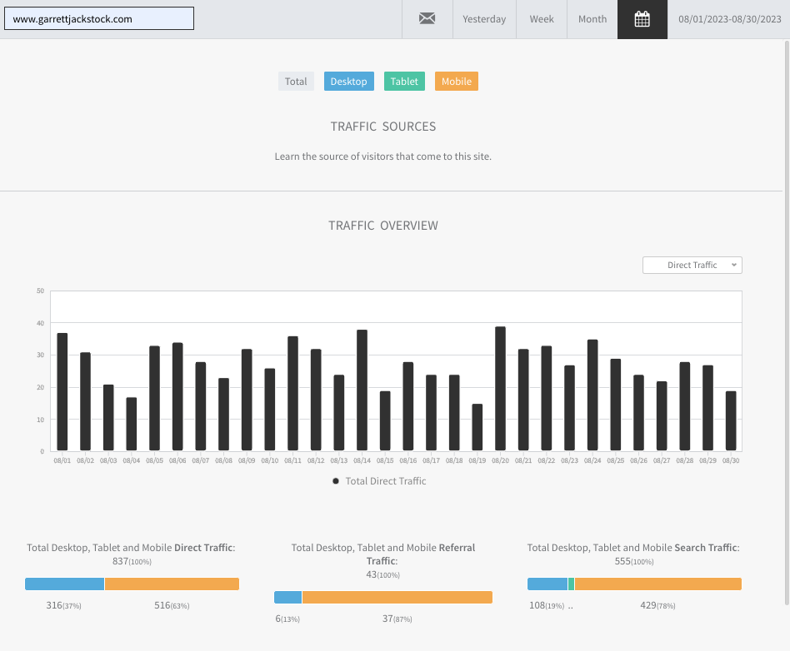Click the 516 (63%) mobile direct value
790x651 pixels.
tap(172, 605)
